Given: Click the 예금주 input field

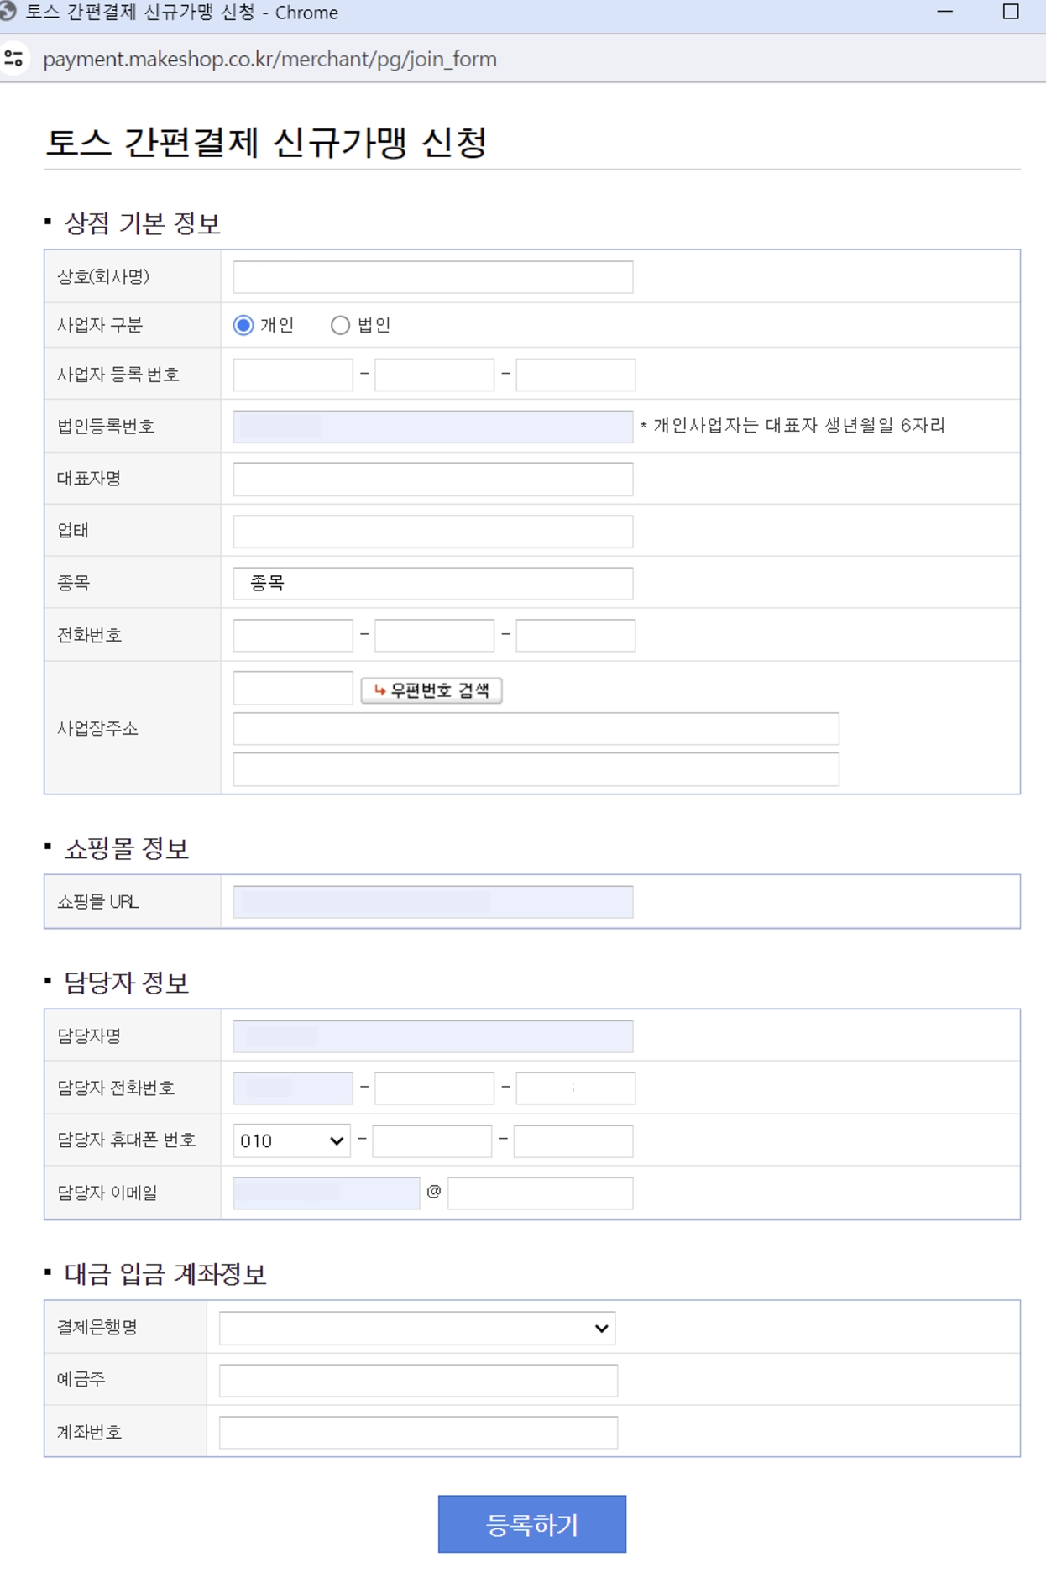Looking at the screenshot, I should coord(418,1381).
